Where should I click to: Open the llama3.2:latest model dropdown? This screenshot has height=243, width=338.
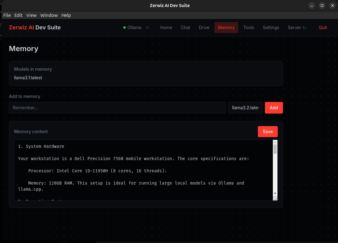[245, 108]
